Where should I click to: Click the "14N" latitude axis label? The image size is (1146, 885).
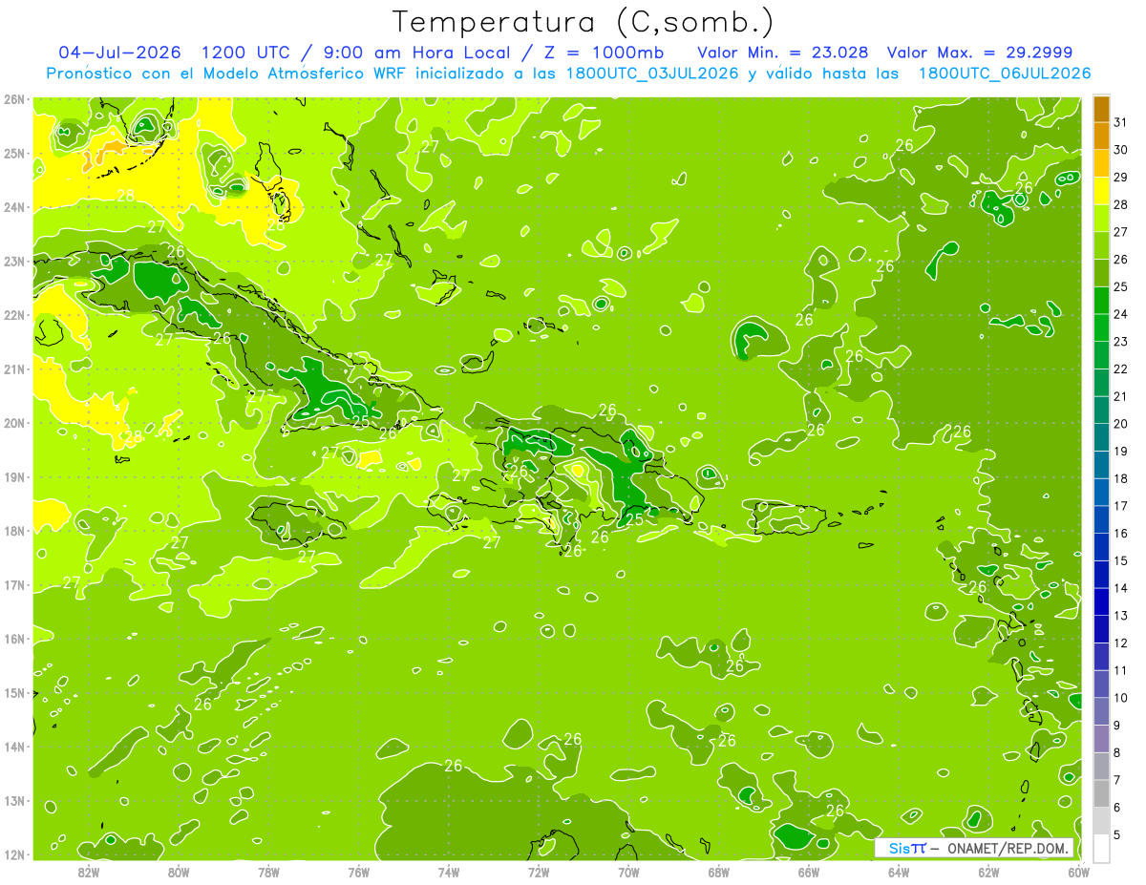pyautogui.click(x=14, y=747)
